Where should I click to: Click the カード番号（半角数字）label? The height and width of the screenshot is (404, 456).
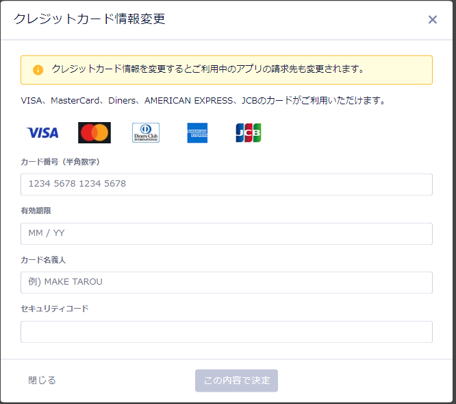[60, 162]
